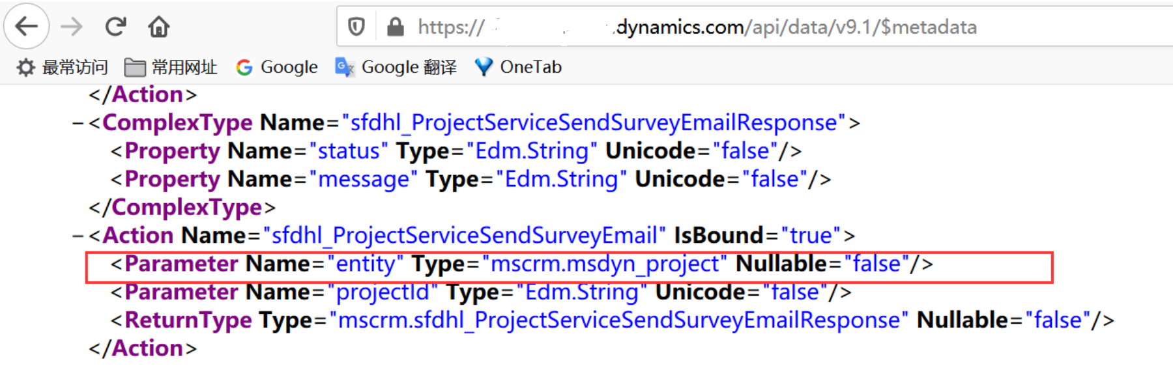Open the Google 翻译 bookmark icon
The width and height of the screenshot is (1173, 379).
pyautogui.click(x=343, y=66)
